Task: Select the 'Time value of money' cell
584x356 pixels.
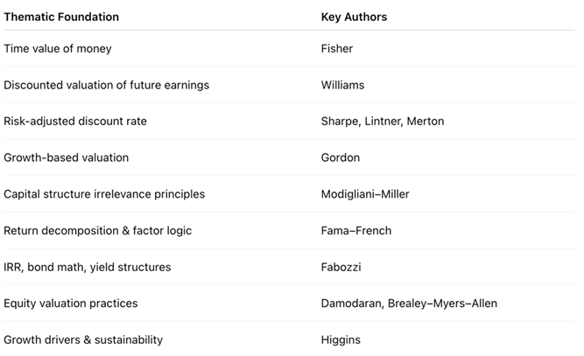Action: pyautogui.click(x=60, y=49)
